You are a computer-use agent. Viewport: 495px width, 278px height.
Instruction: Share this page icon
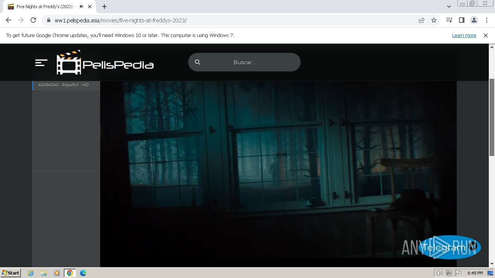click(x=422, y=20)
